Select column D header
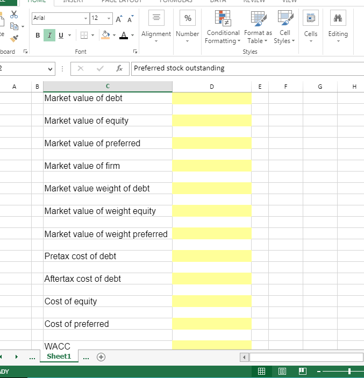Viewport: 364px width, 378px height. point(212,87)
